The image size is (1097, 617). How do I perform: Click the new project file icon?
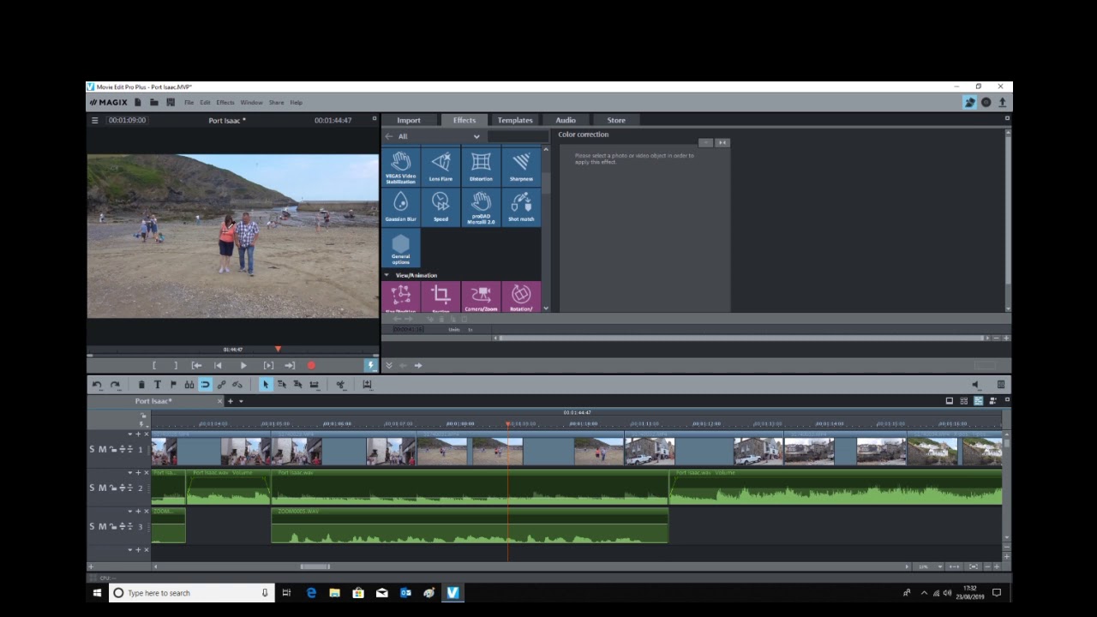pyautogui.click(x=138, y=102)
